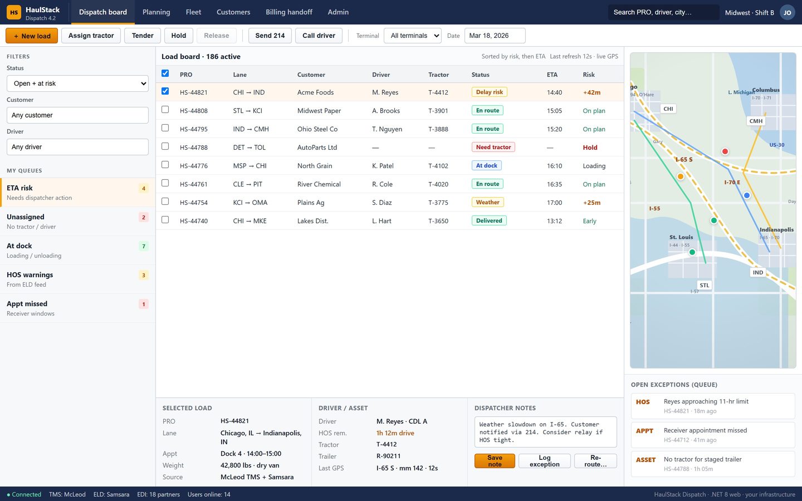Open the Status filter dropdown
Screen dimensions: 802x501
click(77, 83)
